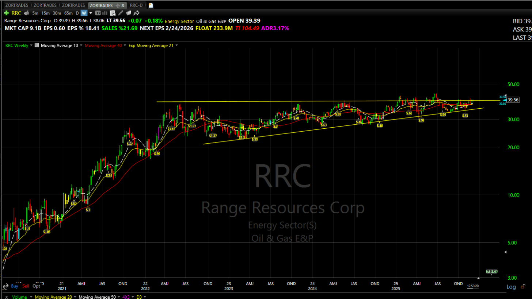The width and height of the screenshot is (532, 299).
Task: Select the 15m timeframe
Action: (x=45, y=13)
